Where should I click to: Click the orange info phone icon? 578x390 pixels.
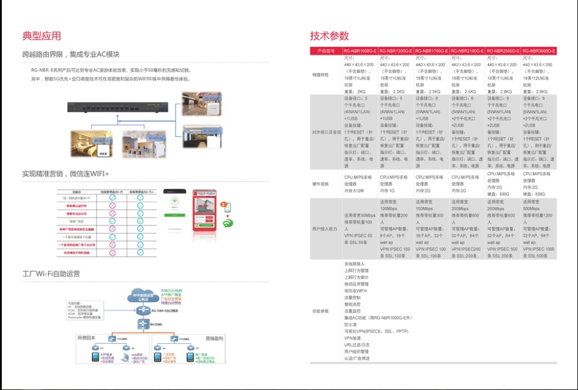(226, 206)
